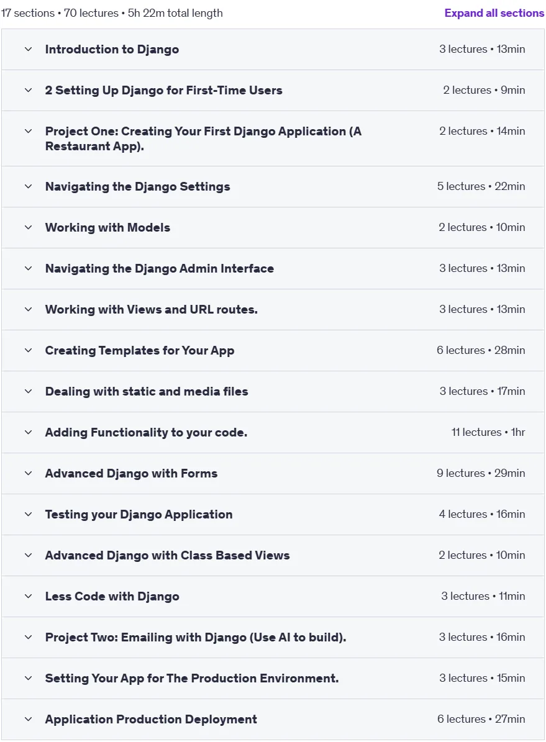546x742 pixels.
Task: Click chevron icon beside Navigating the Django Admin Interface
Action: [x=29, y=268]
